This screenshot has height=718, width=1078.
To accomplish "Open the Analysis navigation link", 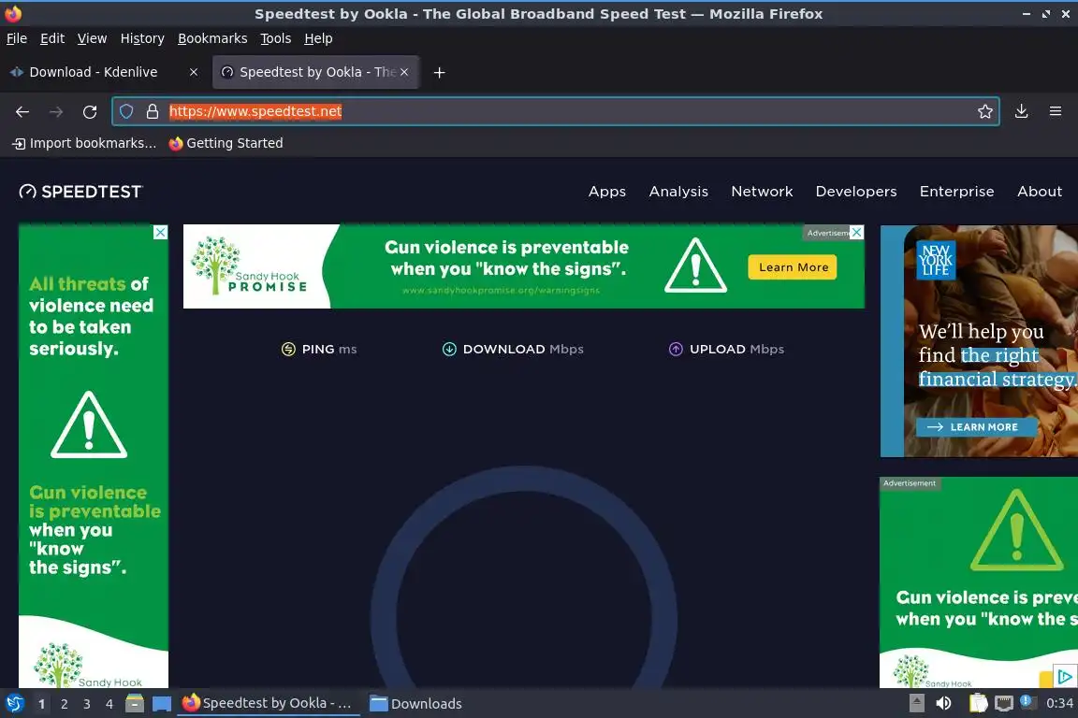I will [678, 192].
